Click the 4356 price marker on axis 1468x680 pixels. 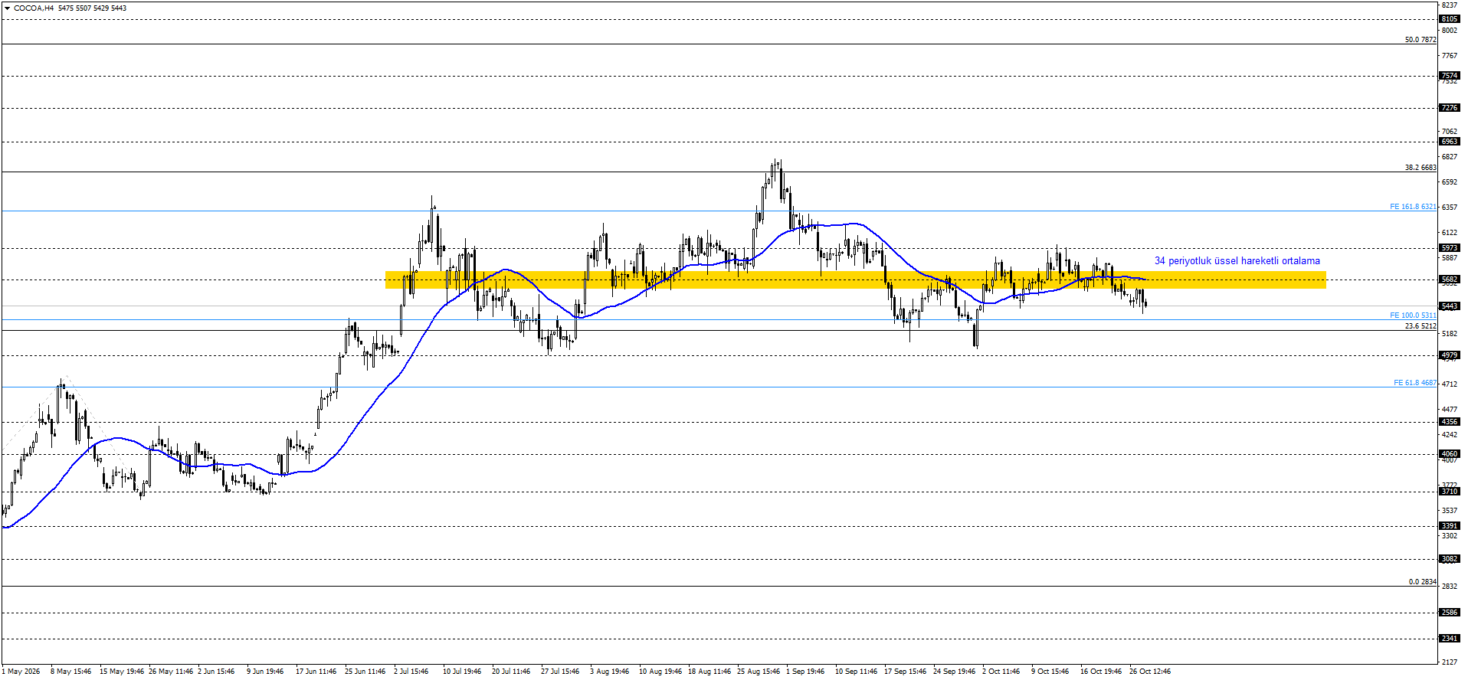pos(1450,422)
